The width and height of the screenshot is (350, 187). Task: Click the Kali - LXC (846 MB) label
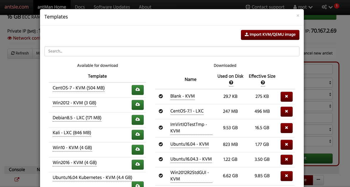72,133
